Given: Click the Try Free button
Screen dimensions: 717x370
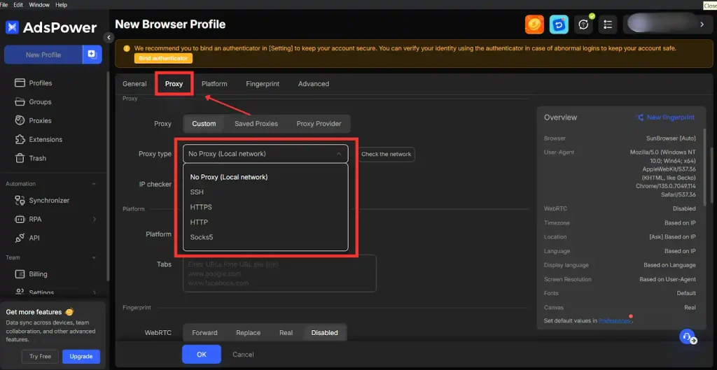Looking at the screenshot, I should pos(40,356).
